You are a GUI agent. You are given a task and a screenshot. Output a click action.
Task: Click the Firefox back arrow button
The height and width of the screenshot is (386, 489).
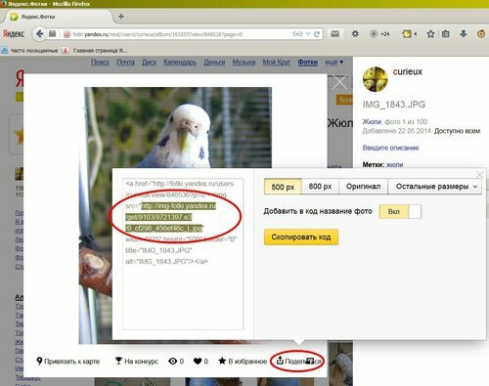click(39, 34)
